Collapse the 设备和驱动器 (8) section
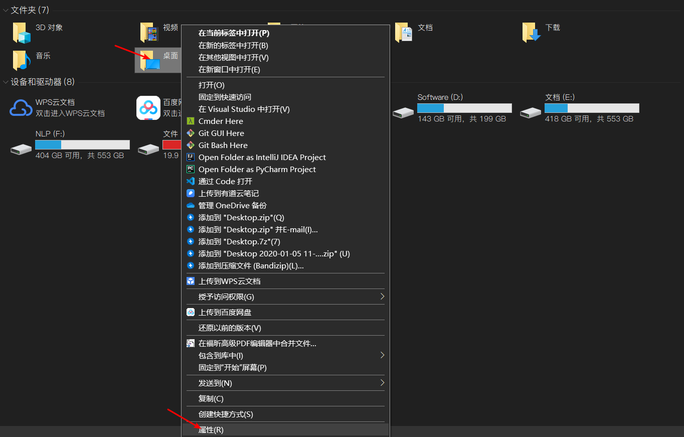 pos(6,82)
